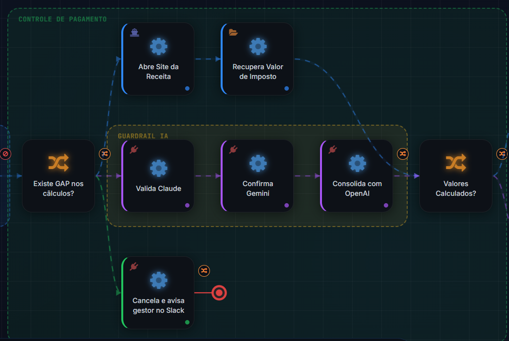Select the "Cancela e avisa gestor no Slack" label
Image resolution: width=509 pixels, height=341 pixels.
(x=158, y=305)
